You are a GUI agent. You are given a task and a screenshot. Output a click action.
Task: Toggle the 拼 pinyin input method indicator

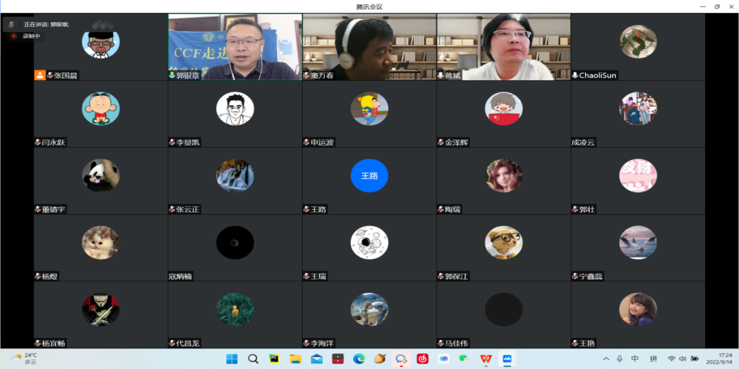pos(653,359)
